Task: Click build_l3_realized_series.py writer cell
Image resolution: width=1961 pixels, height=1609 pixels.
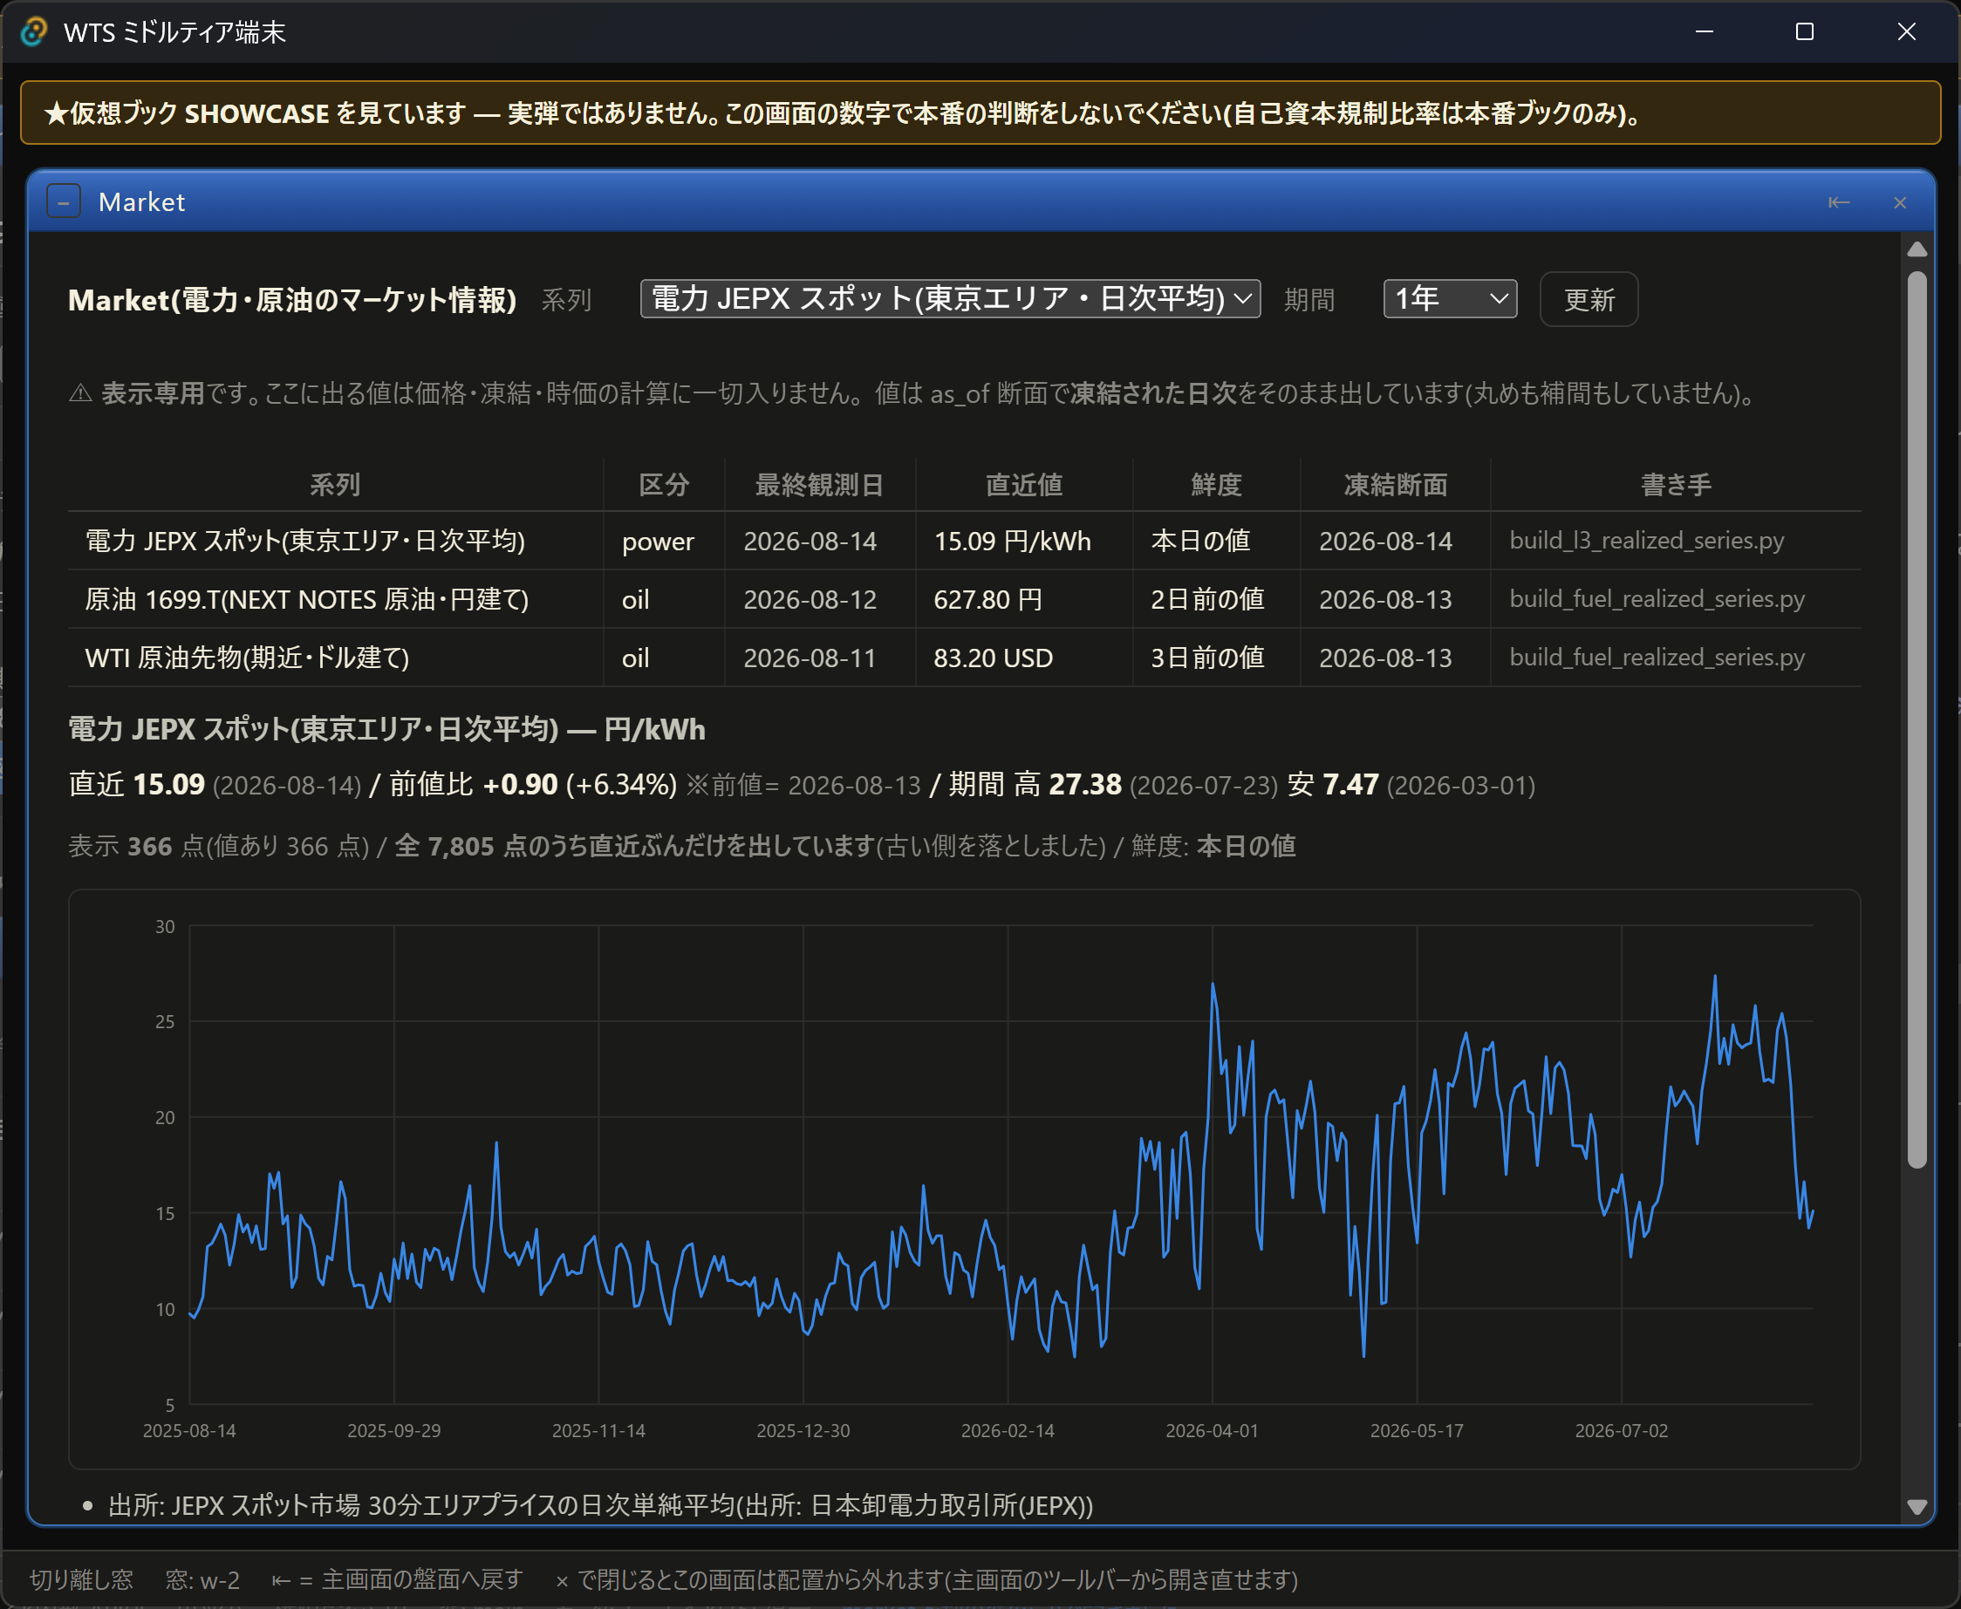Action: click(1676, 541)
